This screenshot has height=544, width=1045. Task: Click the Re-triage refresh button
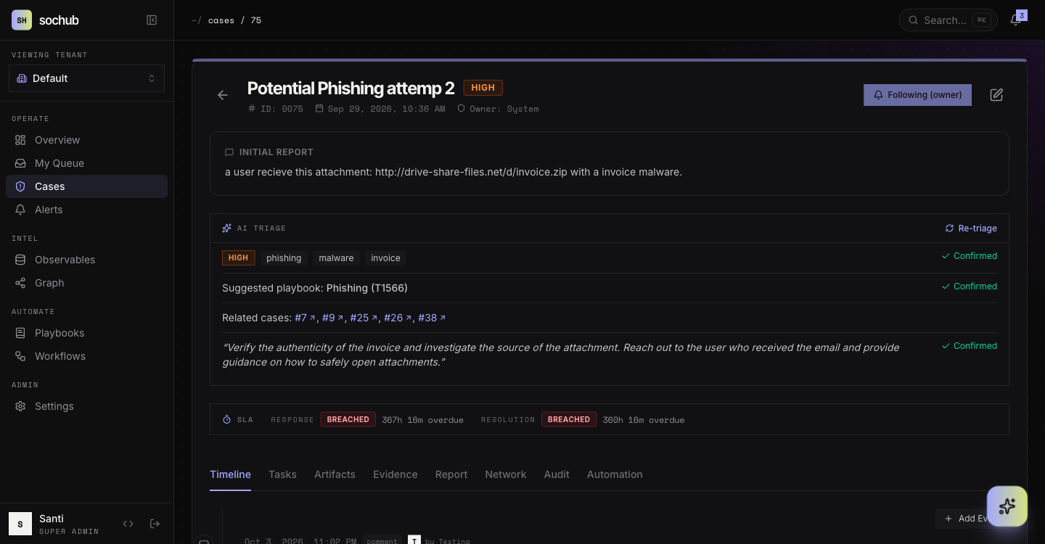click(x=970, y=228)
